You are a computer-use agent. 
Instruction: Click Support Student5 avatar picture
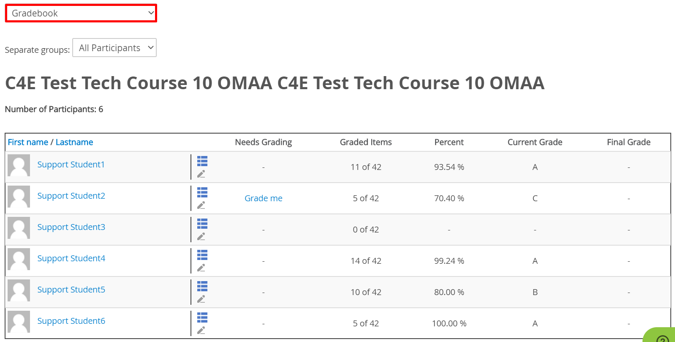click(x=19, y=290)
